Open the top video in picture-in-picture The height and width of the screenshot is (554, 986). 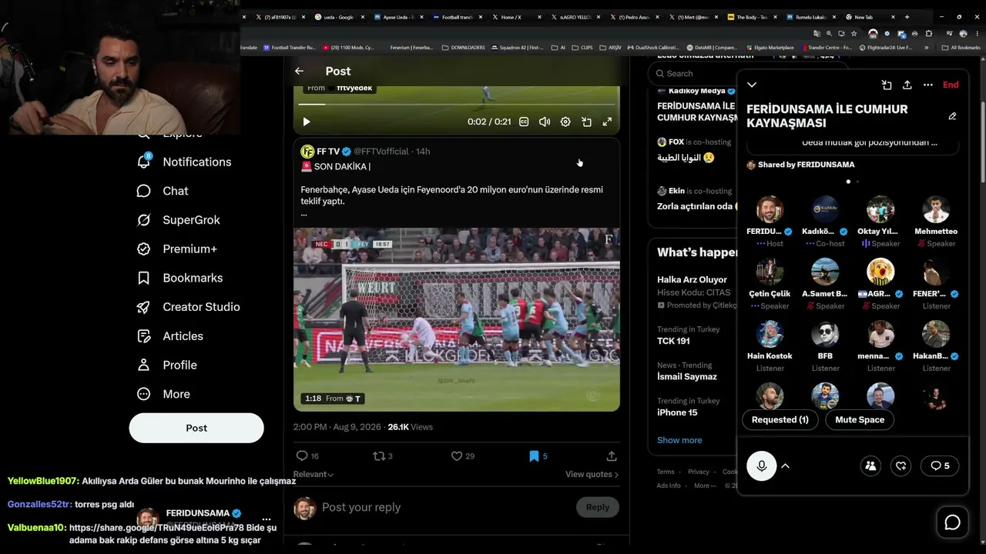click(586, 122)
